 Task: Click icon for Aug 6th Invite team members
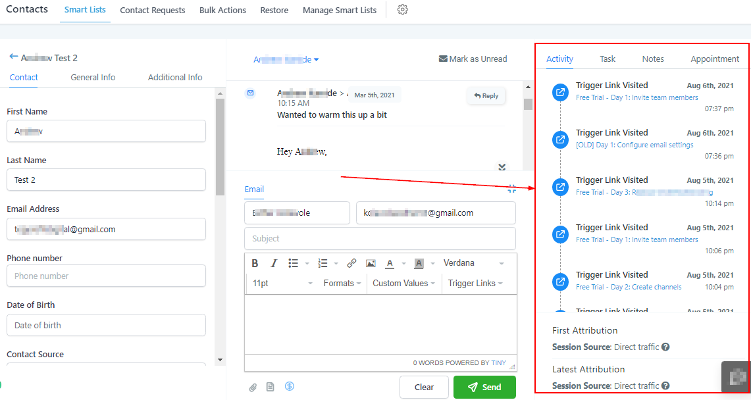560,92
